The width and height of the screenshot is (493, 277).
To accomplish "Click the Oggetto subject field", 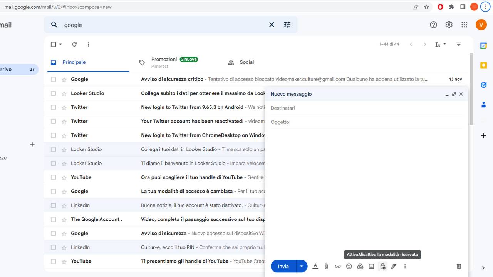I will coord(366,122).
